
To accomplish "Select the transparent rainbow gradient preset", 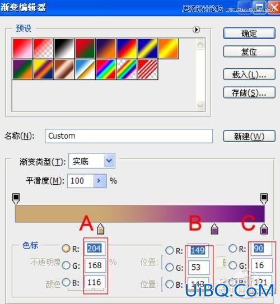I will point(127,69).
